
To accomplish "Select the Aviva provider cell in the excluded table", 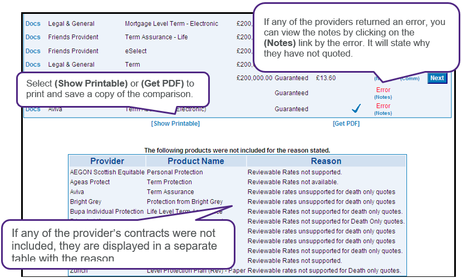I will pyautogui.click(x=77, y=192).
